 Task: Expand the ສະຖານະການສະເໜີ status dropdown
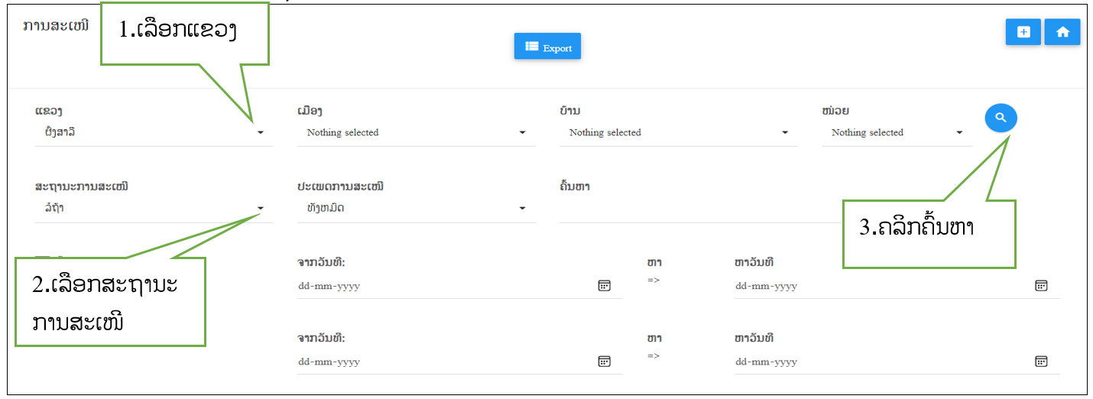154,209
